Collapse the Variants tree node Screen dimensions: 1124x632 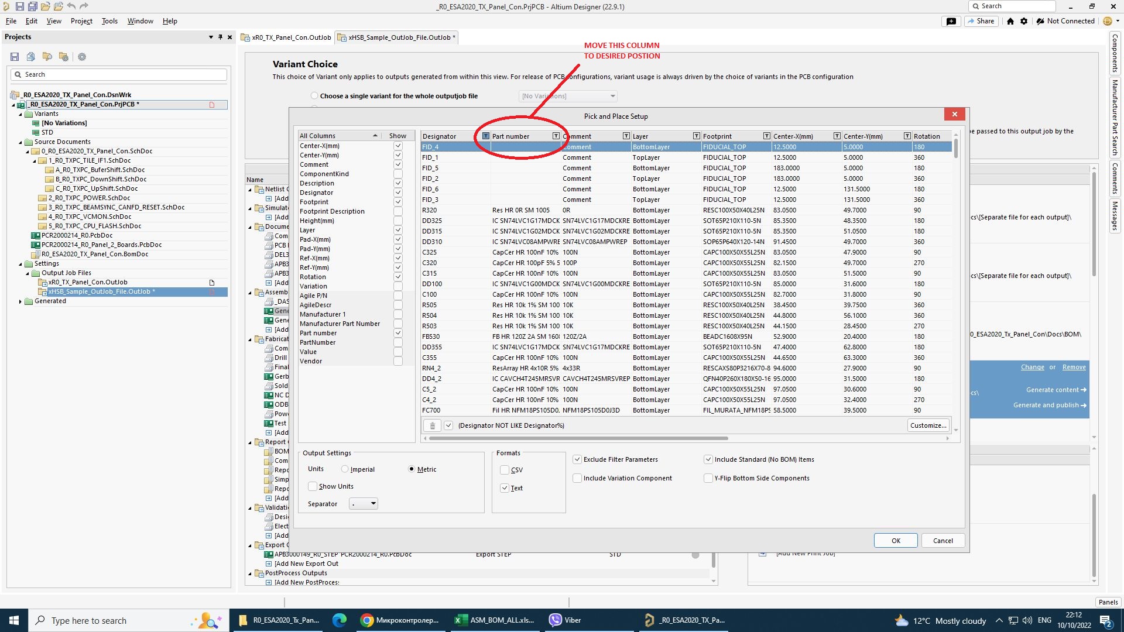pos(20,114)
